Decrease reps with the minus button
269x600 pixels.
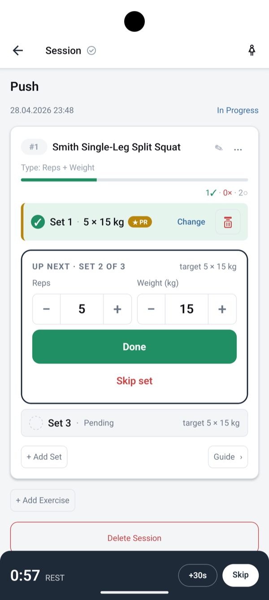(x=47, y=309)
